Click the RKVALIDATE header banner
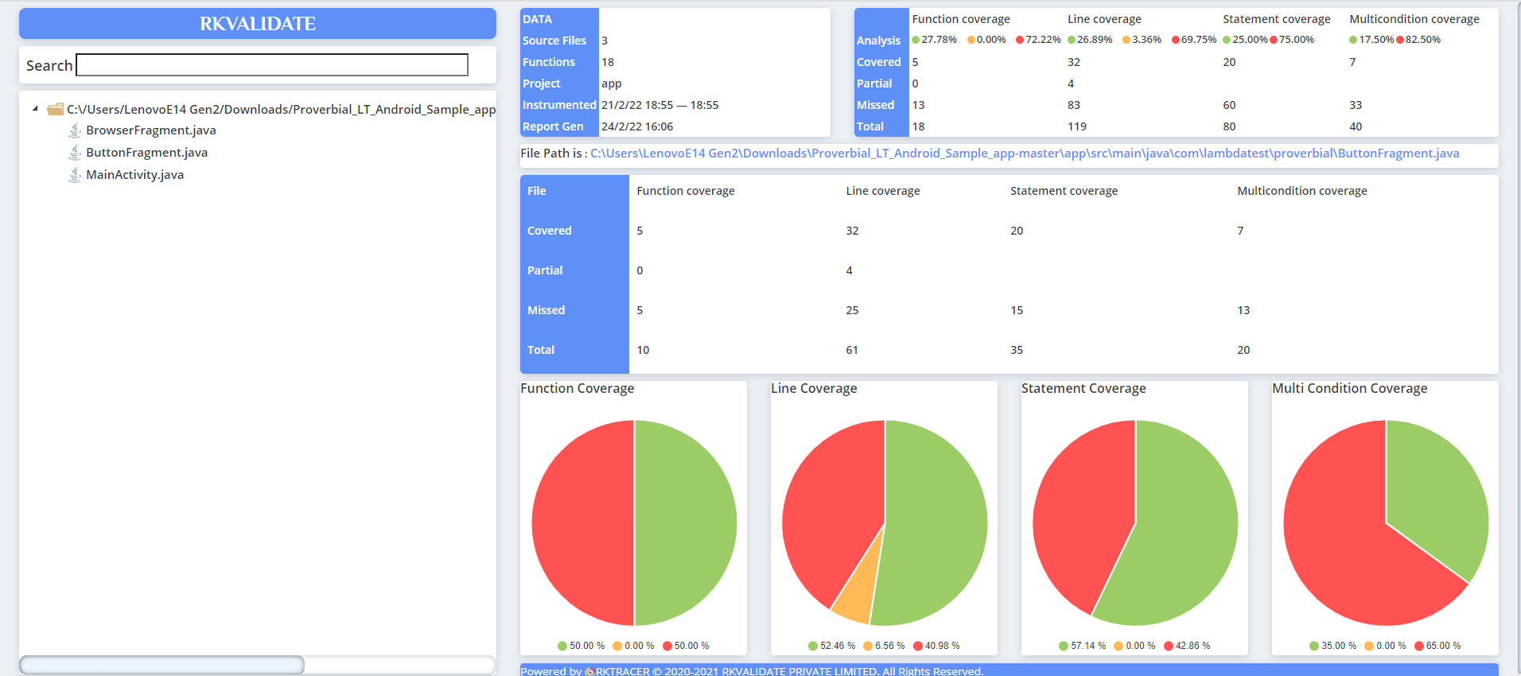This screenshot has width=1521, height=676. (x=257, y=24)
